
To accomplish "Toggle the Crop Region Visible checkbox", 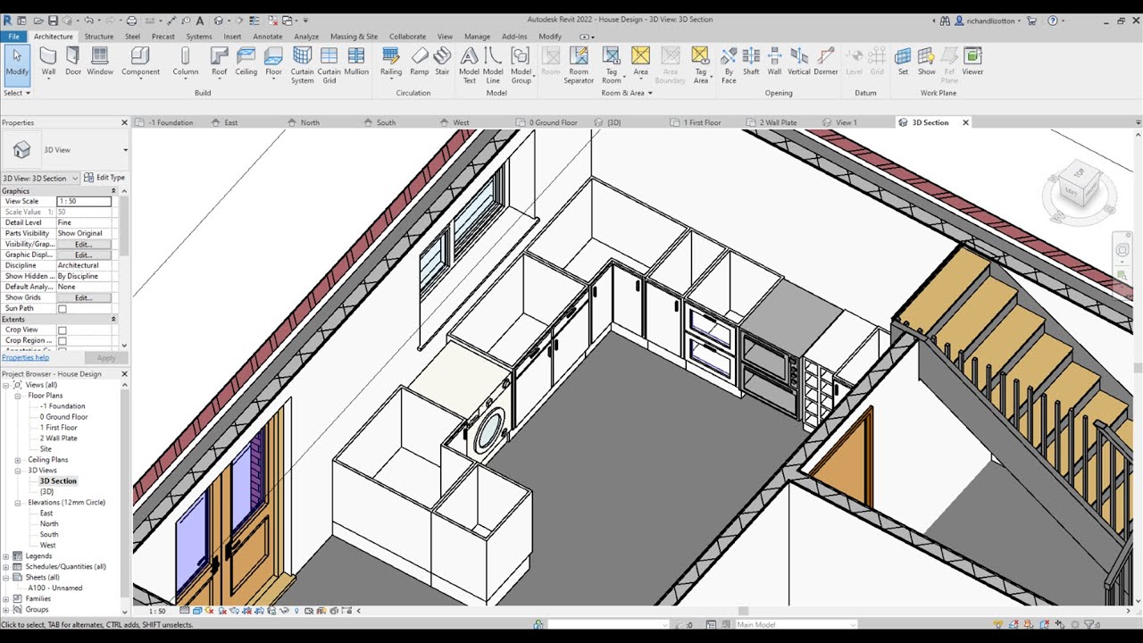I will pyautogui.click(x=63, y=341).
